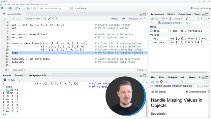This screenshot has height=119, width=211.
Task: Open the File menu
Action: tap(1, 4)
